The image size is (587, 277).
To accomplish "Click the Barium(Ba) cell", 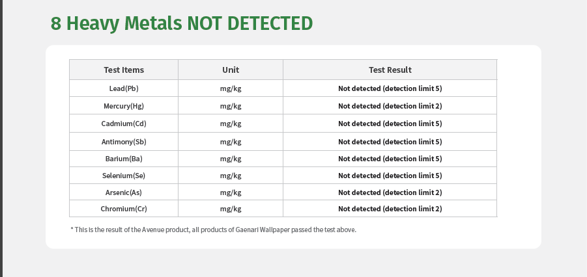I will (x=124, y=159).
